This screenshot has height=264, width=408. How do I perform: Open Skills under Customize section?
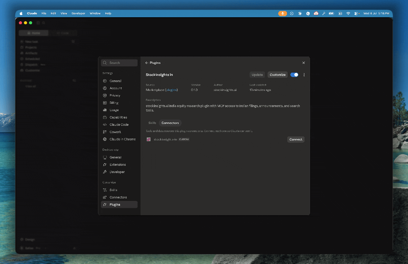coord(119,190)
